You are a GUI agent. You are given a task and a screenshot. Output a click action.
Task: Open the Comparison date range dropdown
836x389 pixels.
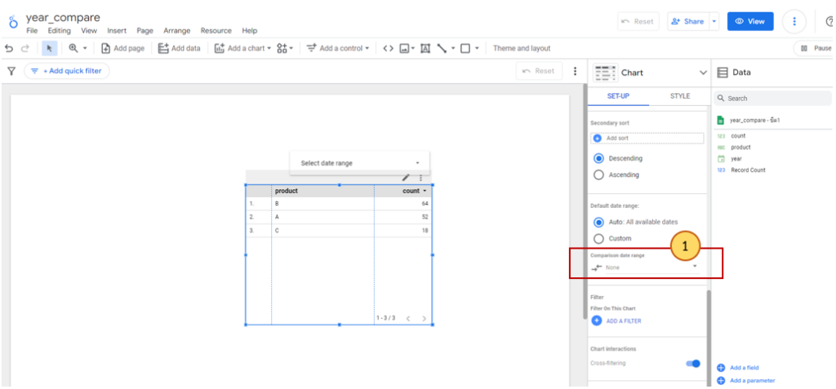point(645,267)
